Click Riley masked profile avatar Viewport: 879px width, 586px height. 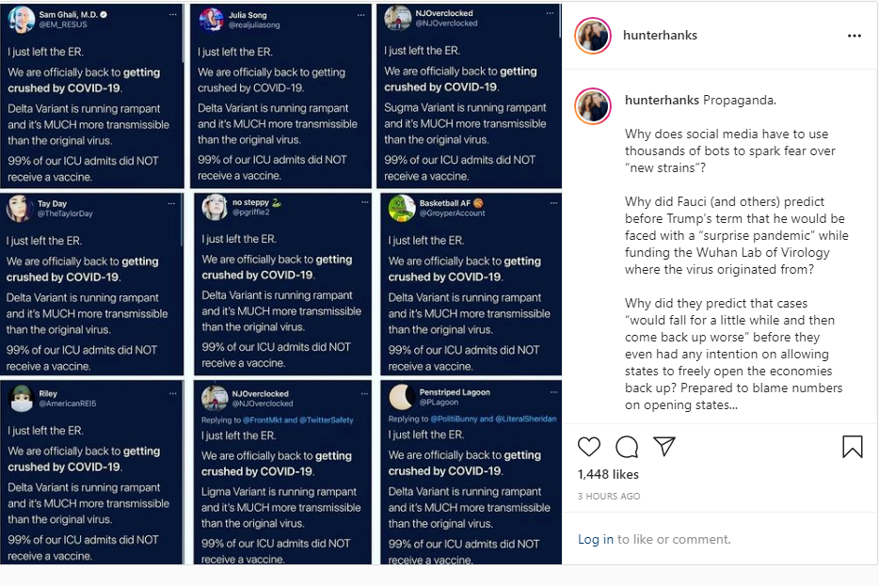click(x=20, y=398)
